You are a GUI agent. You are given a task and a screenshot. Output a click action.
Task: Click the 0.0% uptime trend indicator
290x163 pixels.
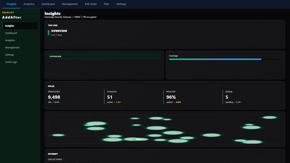177,102
